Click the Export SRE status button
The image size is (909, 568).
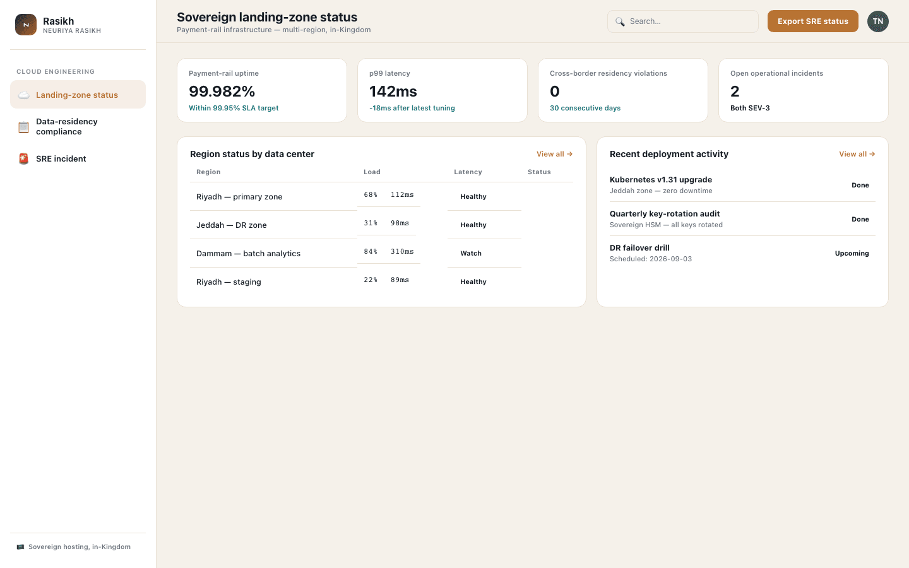point(813,21)
